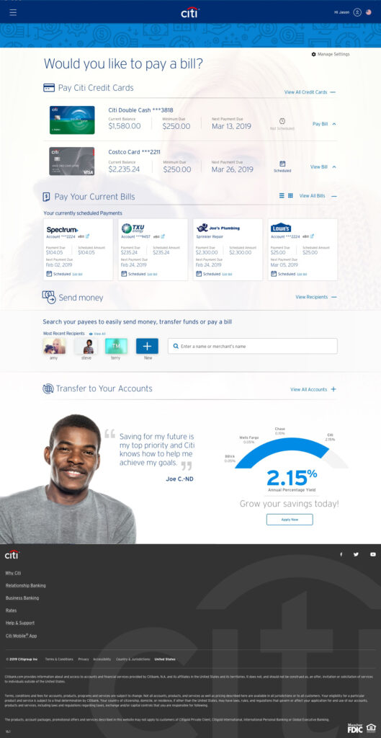381x738 pixels.
Task: Switch bills to grid view icon
Action: [x=290, y=195]
